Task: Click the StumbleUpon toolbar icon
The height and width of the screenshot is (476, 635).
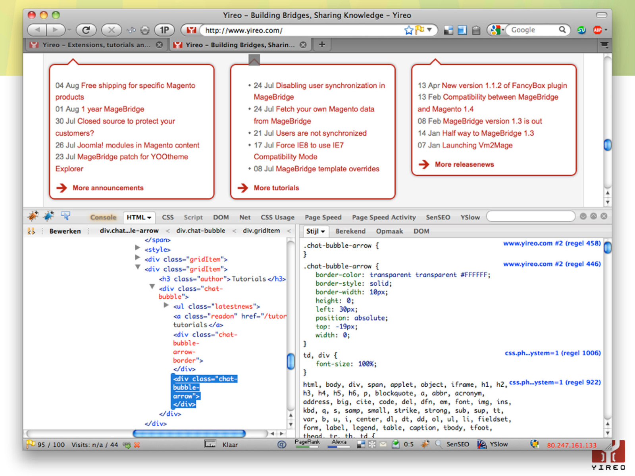Action: pos(581,30)
